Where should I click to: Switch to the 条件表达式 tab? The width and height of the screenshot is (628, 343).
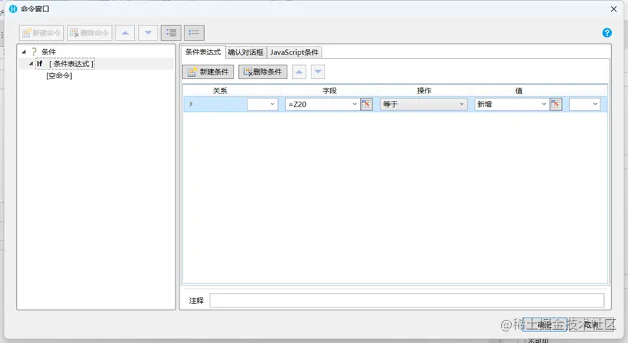click(203, 52)
